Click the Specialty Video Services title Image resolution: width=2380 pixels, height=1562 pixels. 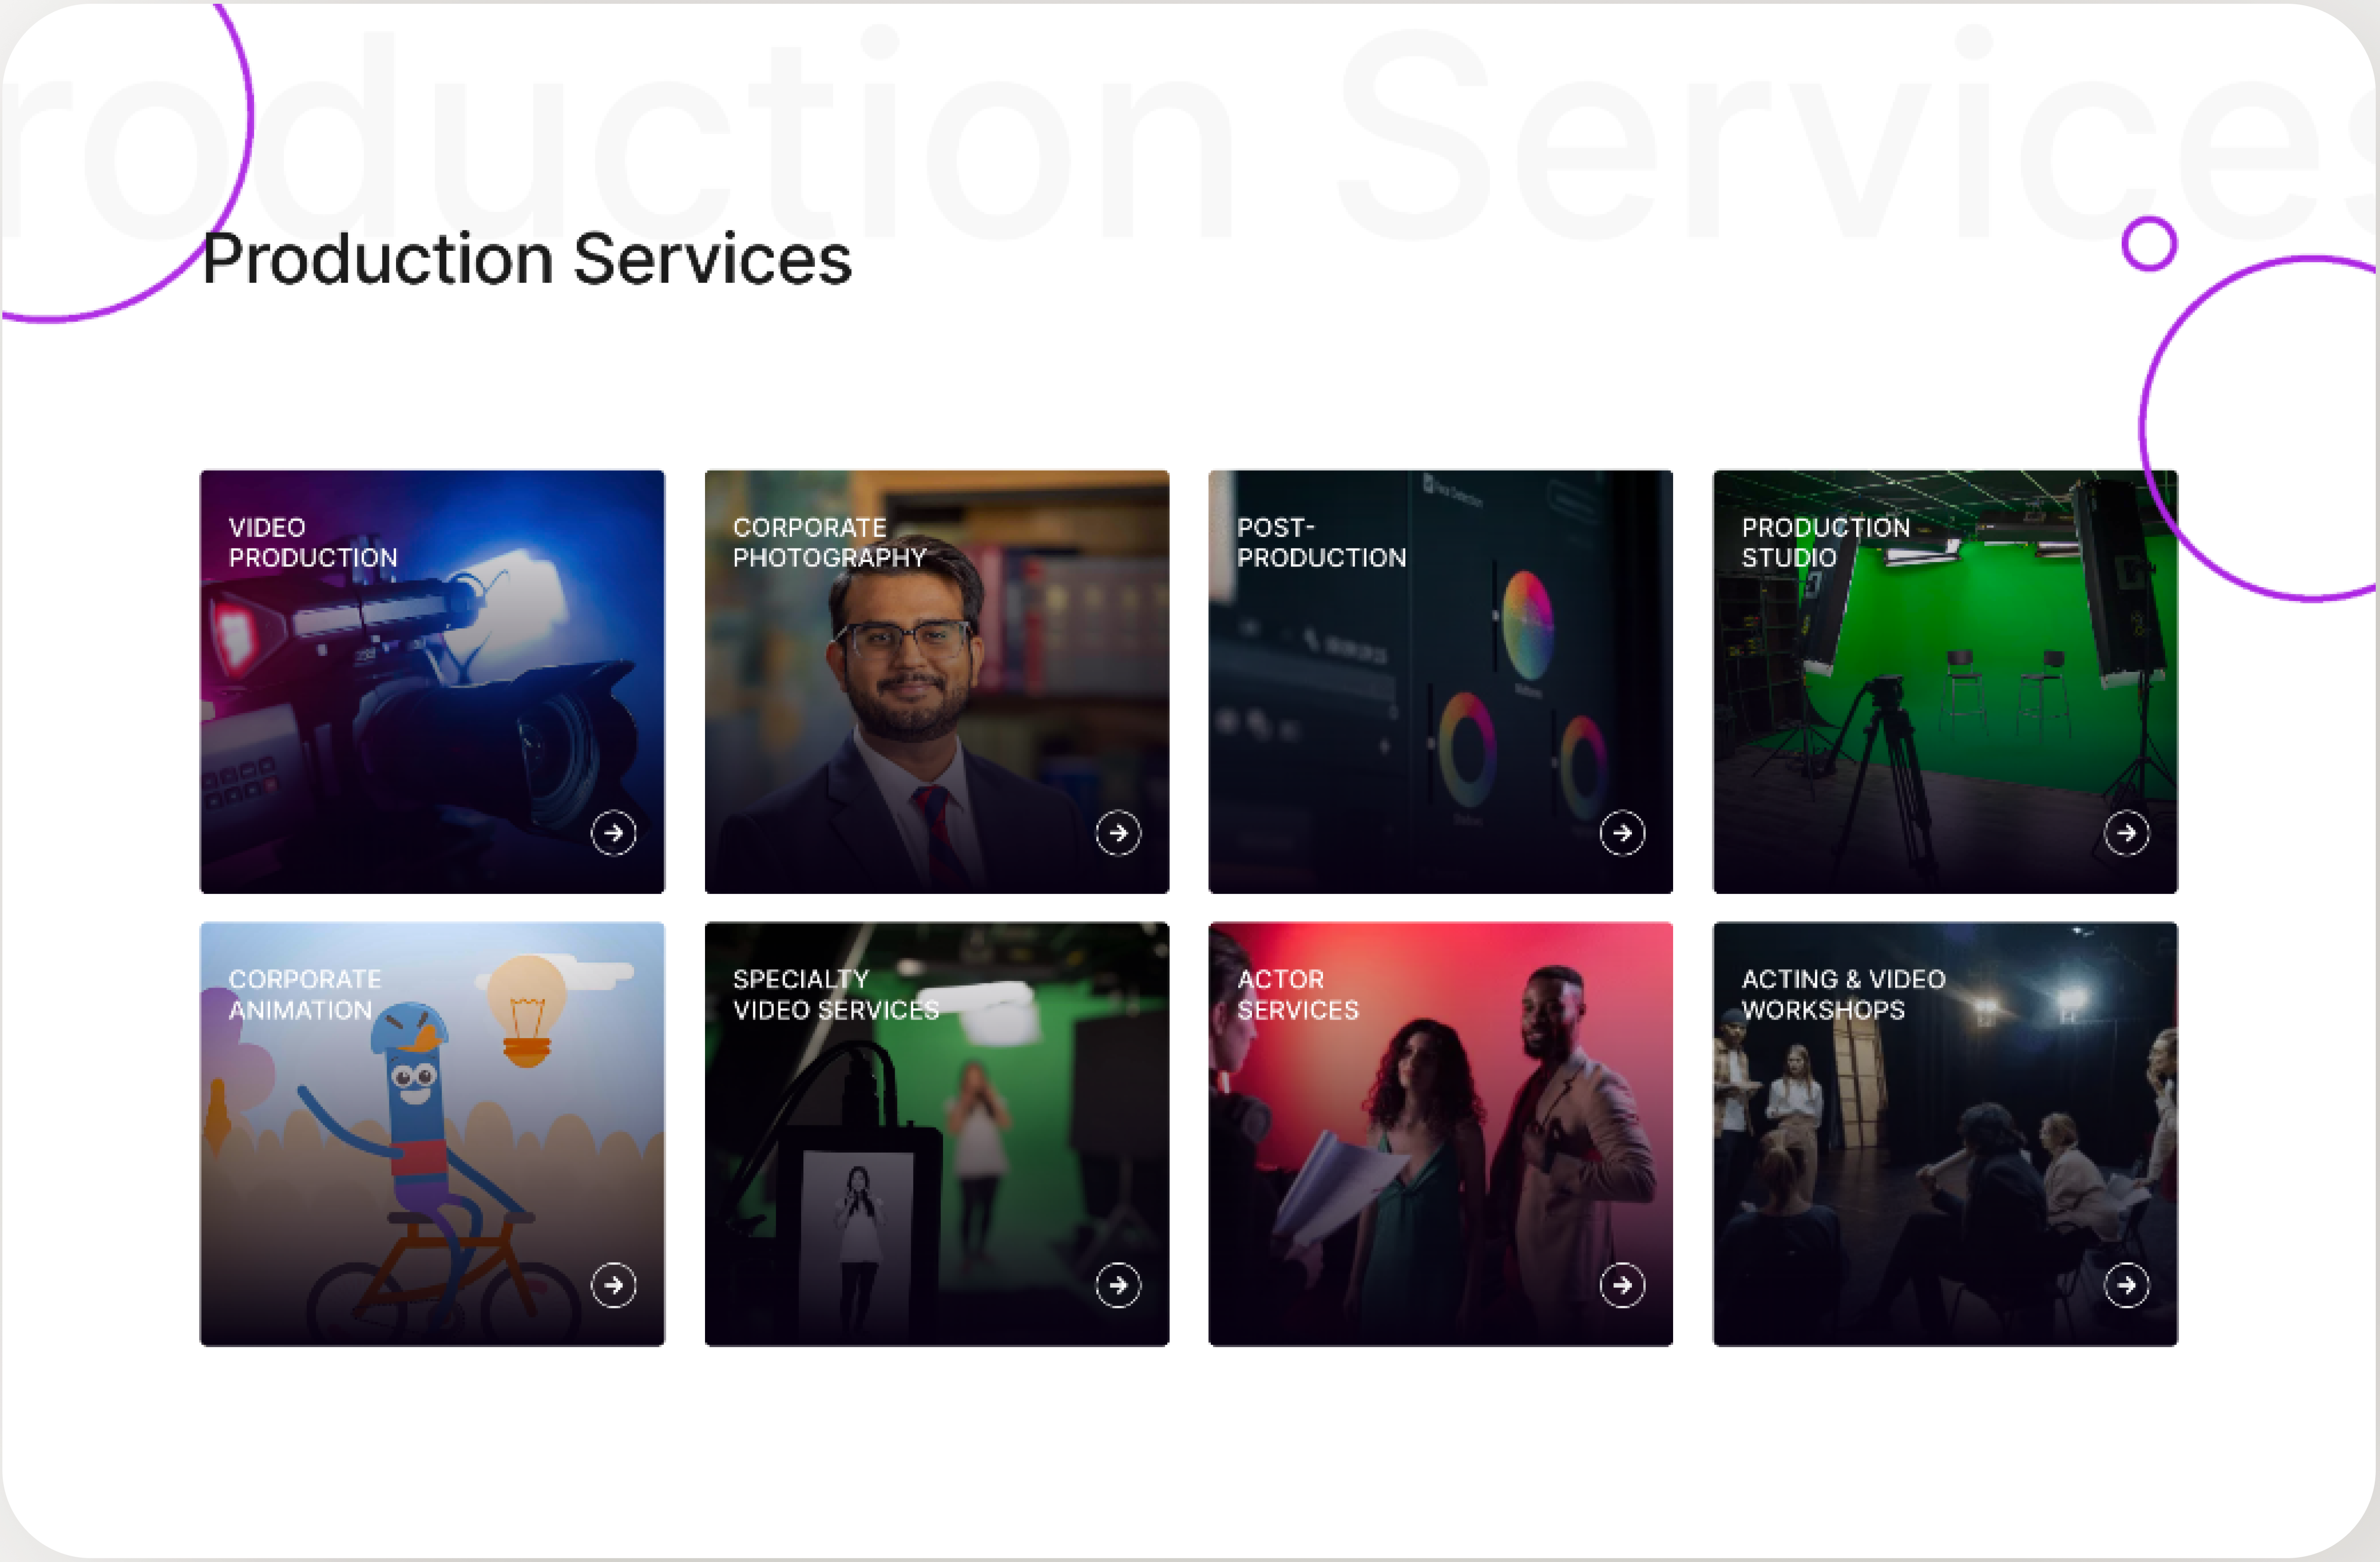coord(836,994)
